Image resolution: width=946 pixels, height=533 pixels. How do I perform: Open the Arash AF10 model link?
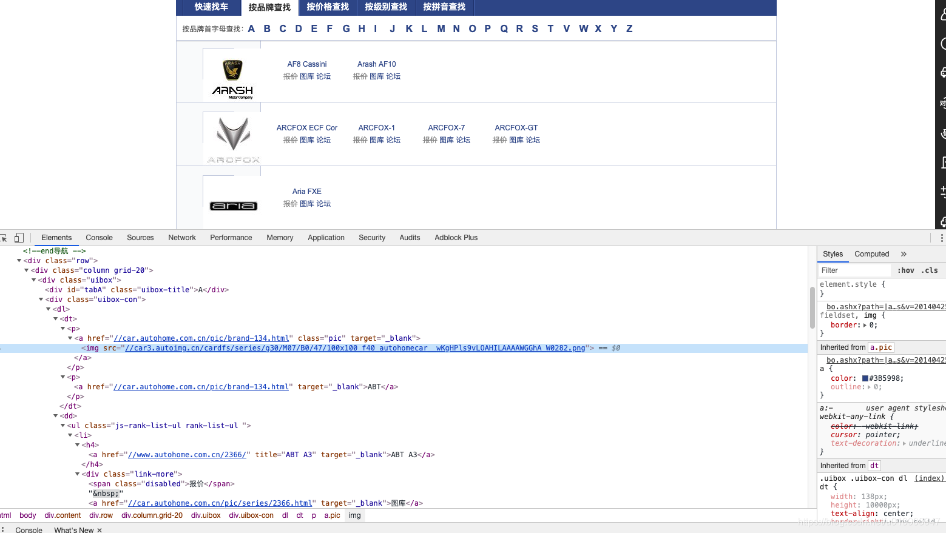pos(377,64)
